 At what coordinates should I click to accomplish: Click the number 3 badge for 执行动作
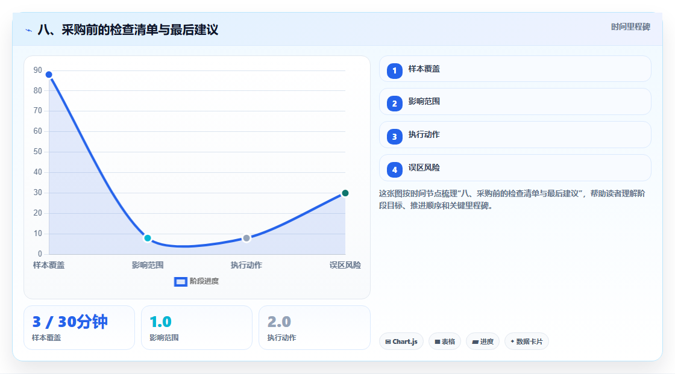pyautogui.click(x=394, y=137)
